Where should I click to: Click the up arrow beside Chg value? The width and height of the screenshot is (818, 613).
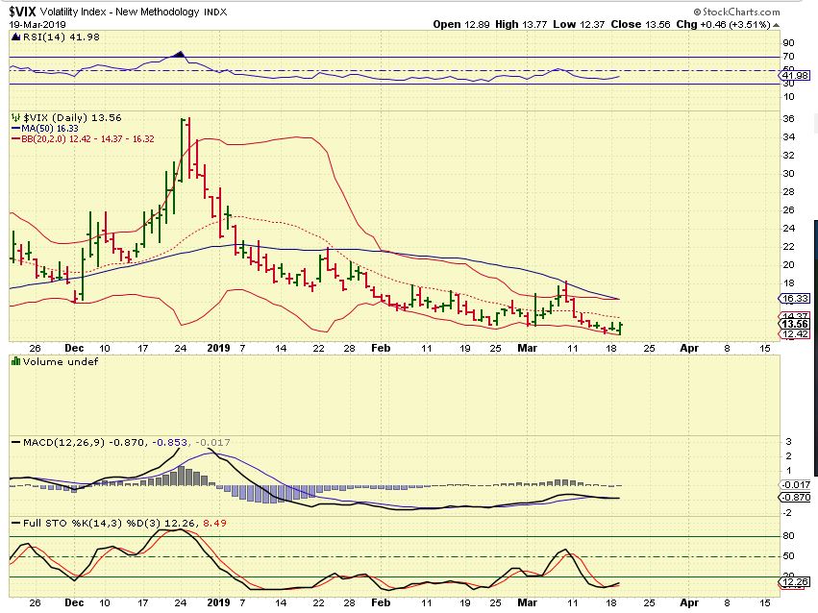pyautogui.click(x=777, y=24)
